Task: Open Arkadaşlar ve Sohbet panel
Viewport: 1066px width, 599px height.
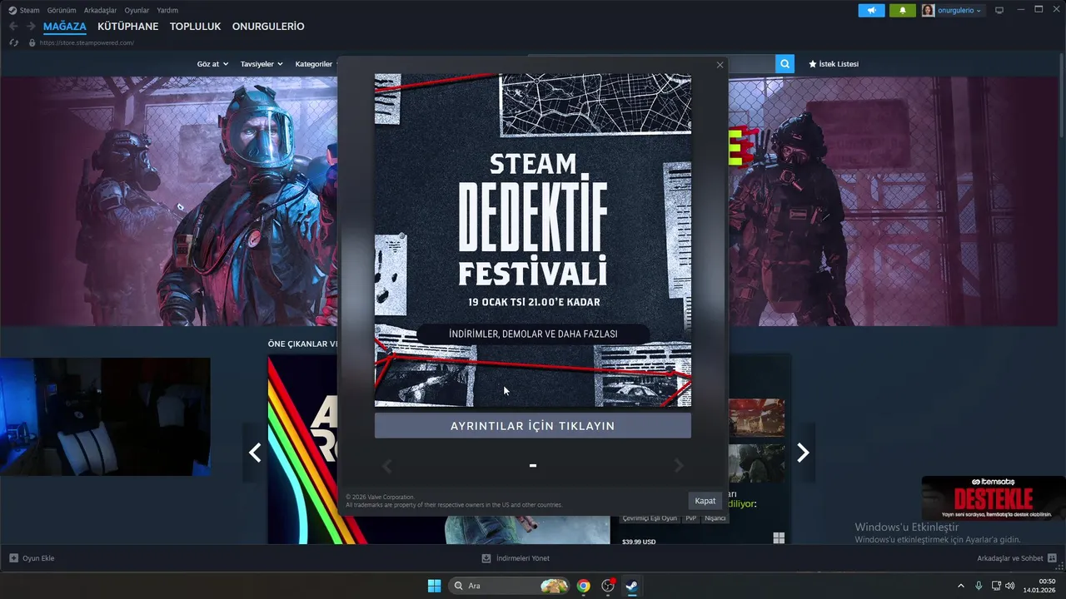Action: click(x=1017, y=558)
